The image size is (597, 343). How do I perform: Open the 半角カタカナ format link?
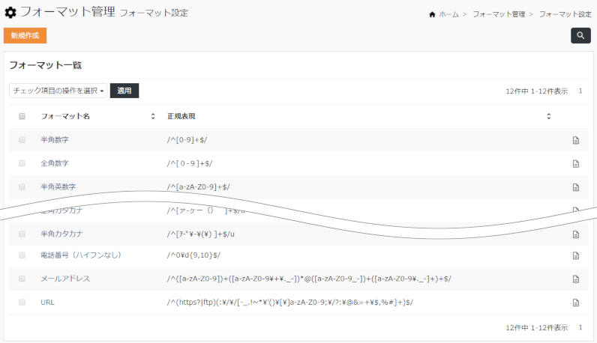(61, 234)
